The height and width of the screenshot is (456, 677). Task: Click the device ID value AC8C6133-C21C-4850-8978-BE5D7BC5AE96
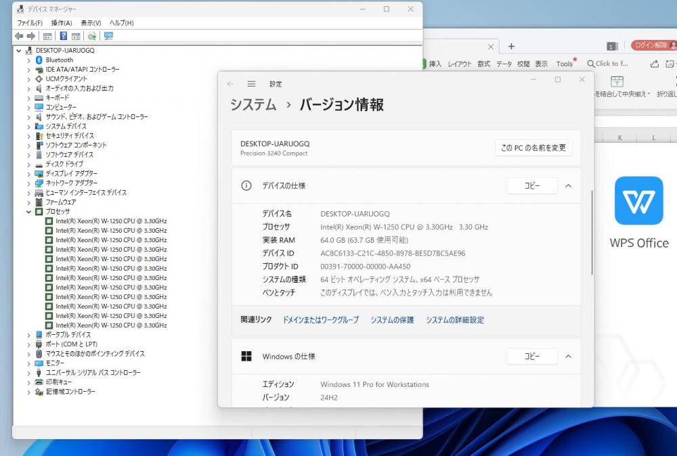pos(393,253)
